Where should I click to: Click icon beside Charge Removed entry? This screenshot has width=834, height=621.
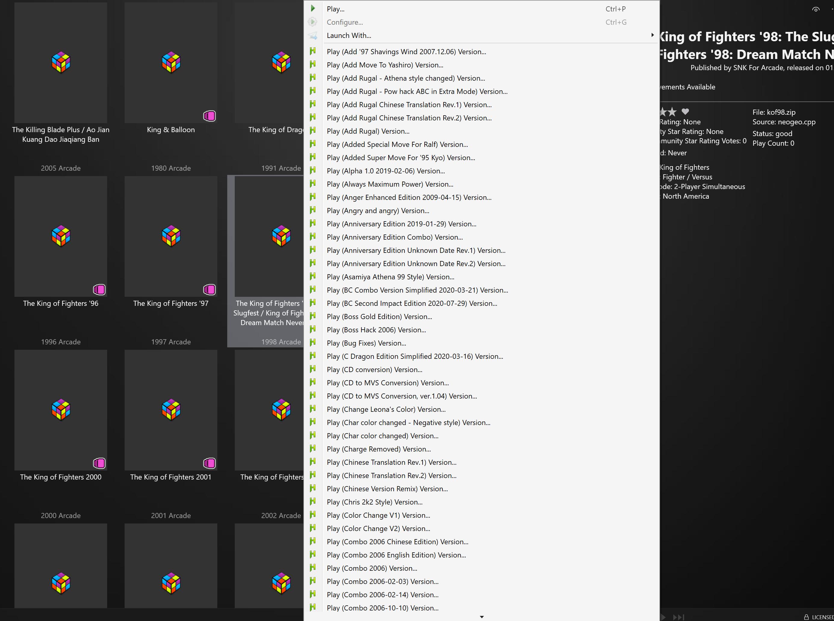click(x=313, y=449)
